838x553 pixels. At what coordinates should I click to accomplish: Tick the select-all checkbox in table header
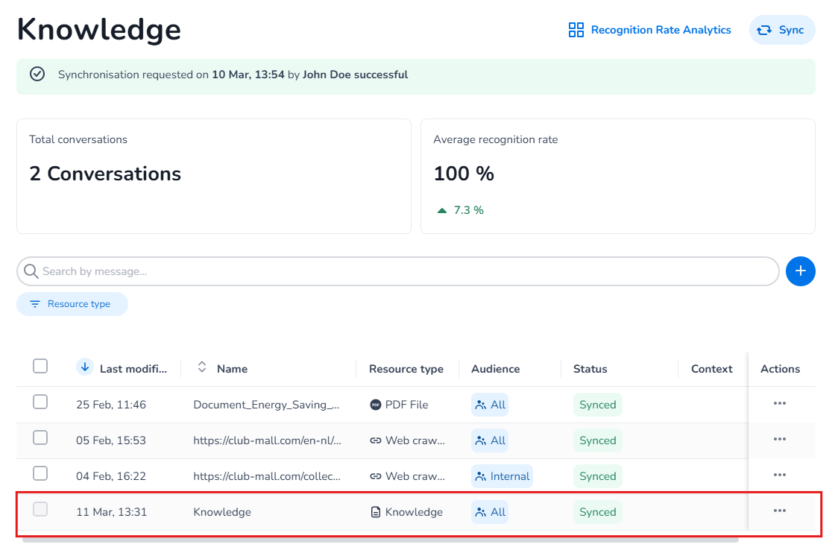pos(40,366)
